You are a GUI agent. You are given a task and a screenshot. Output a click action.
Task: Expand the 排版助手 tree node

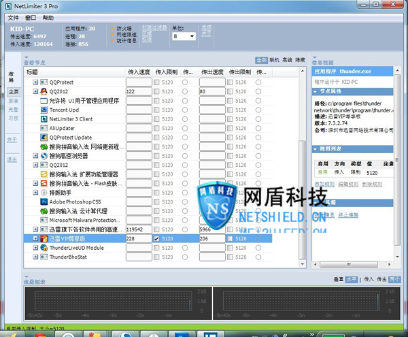(35, 193)
